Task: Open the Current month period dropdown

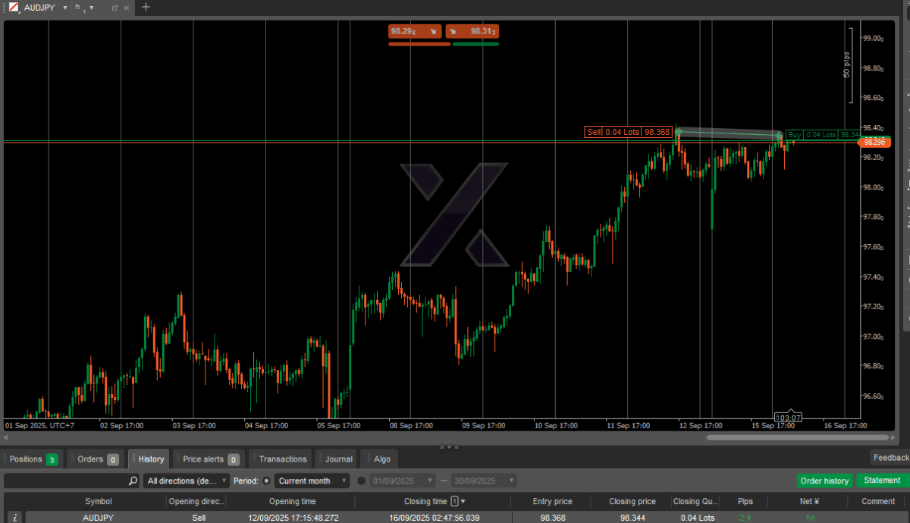Action: 312,481
